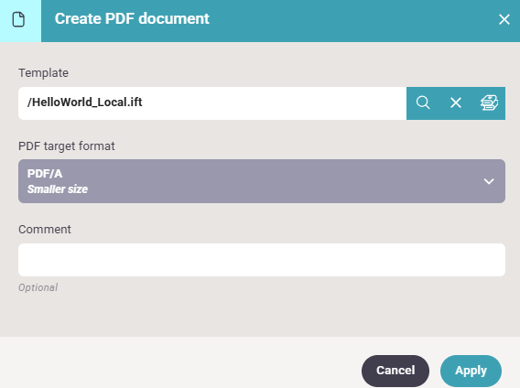Clear the template path with the X icon
The height and width of the screenshot is (388, 520).
point(456,102)
